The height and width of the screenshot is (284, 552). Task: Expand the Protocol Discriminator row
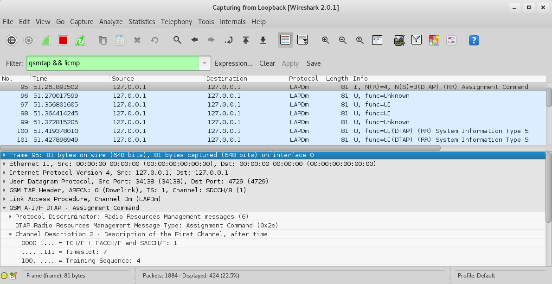pos(10,216)
